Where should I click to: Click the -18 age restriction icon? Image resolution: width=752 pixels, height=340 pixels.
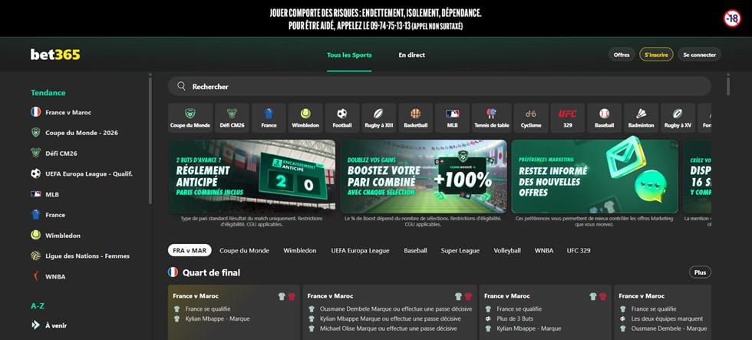point(732,18)
